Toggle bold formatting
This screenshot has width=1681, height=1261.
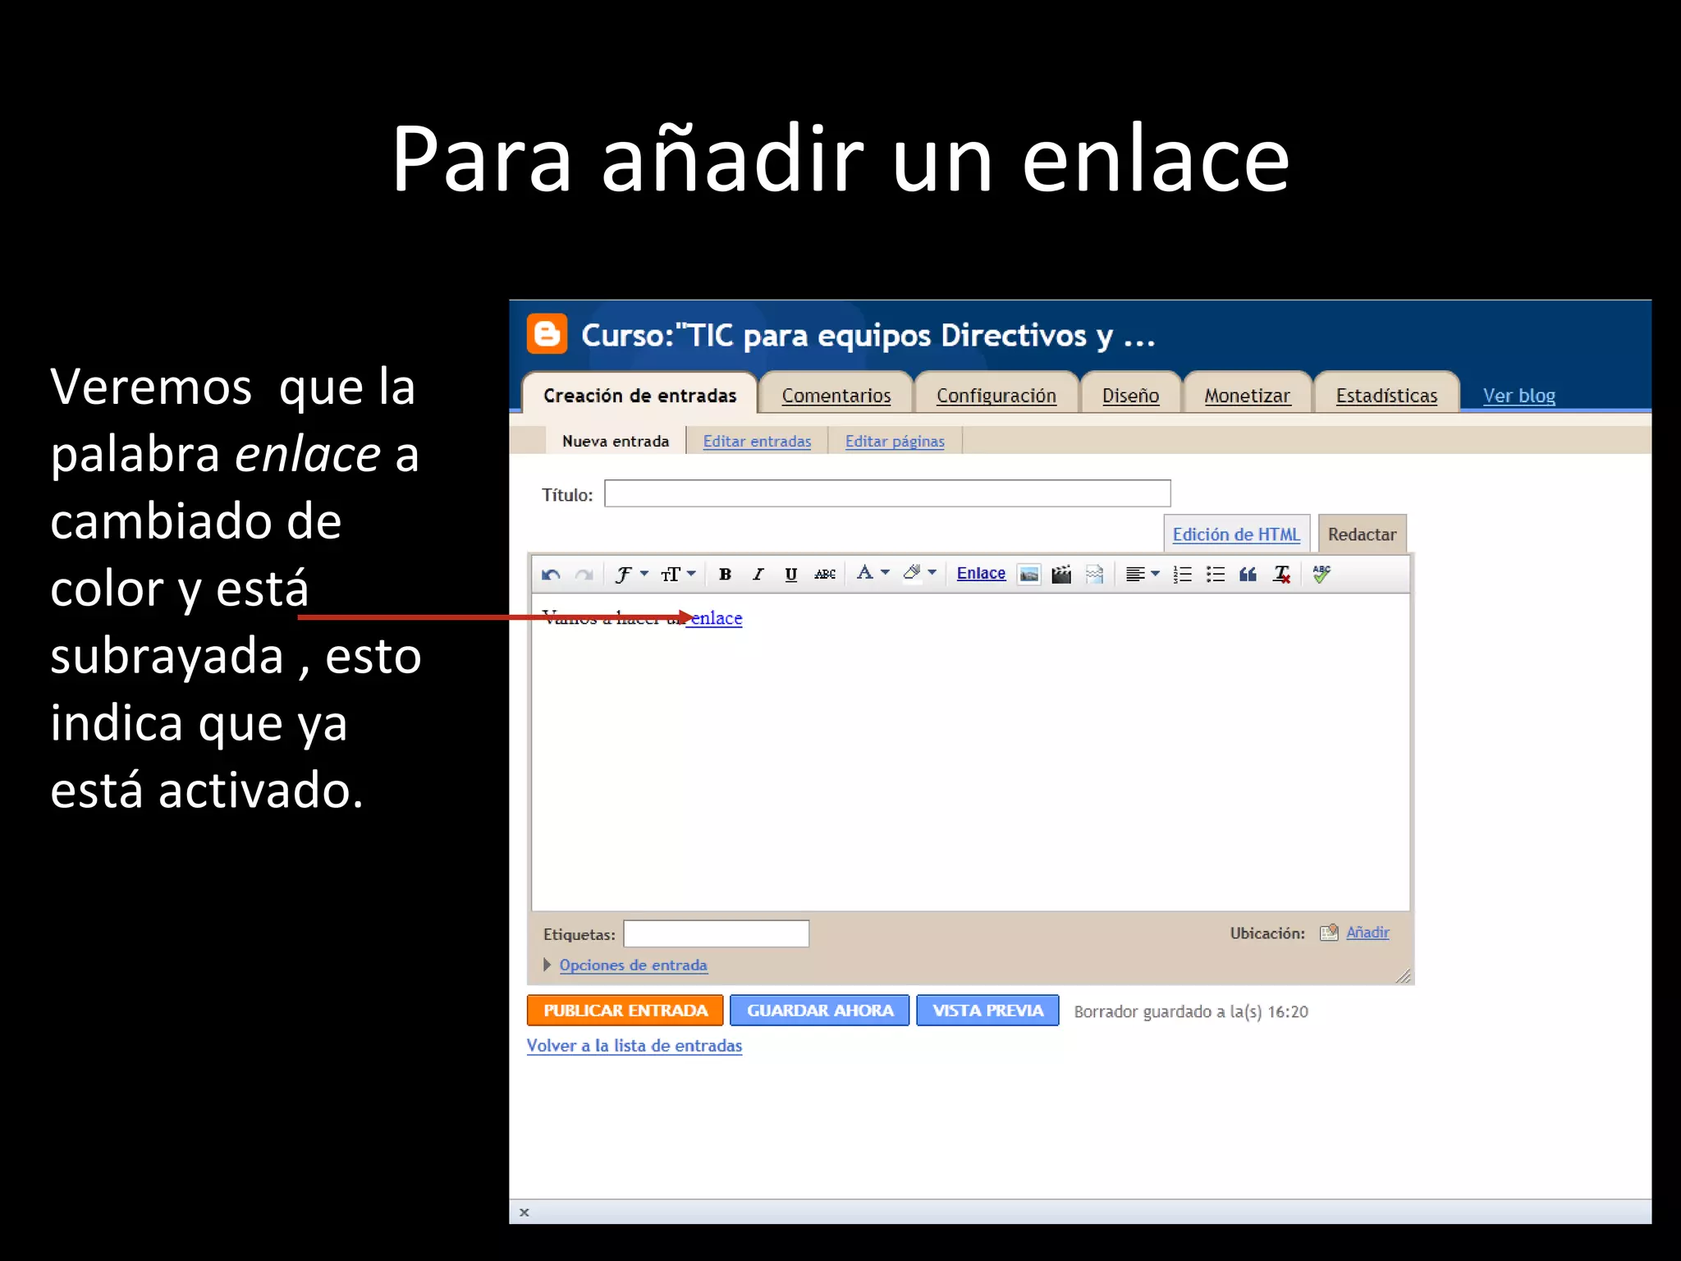tap(725, 574)
